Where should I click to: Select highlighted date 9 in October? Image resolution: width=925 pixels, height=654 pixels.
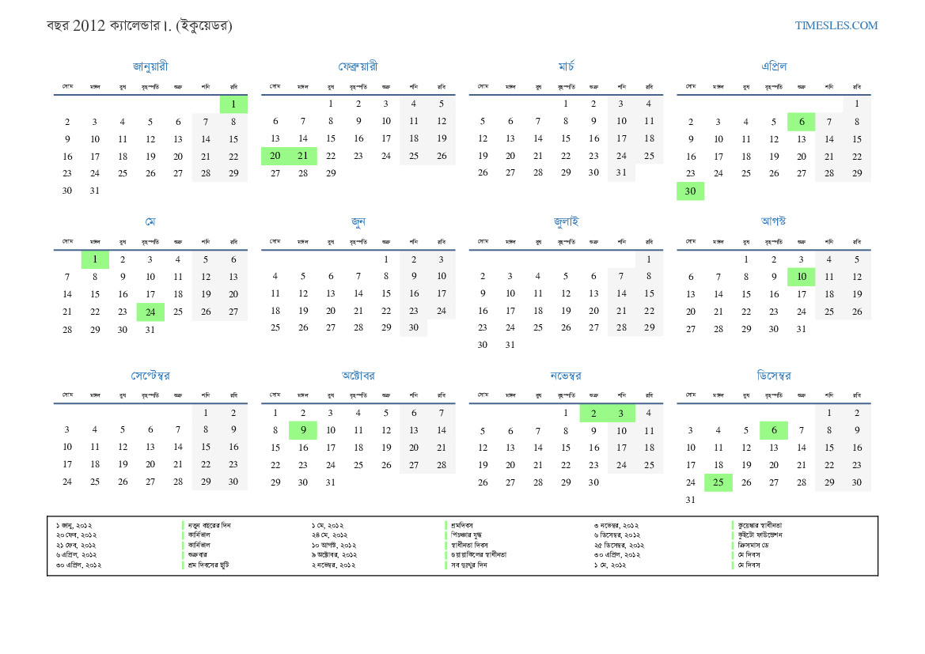(303, 431)
